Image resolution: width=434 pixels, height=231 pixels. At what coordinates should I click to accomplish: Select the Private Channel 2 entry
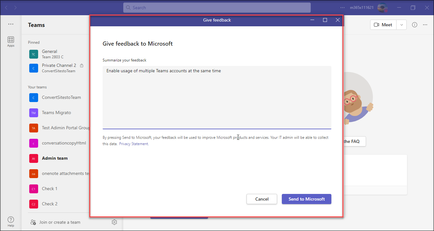click(59, 68)
